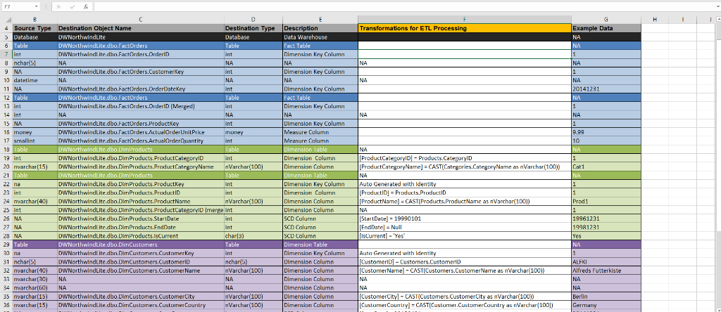Click the '19981231' example data cell

pyautogui.click(x=606, y=227)
